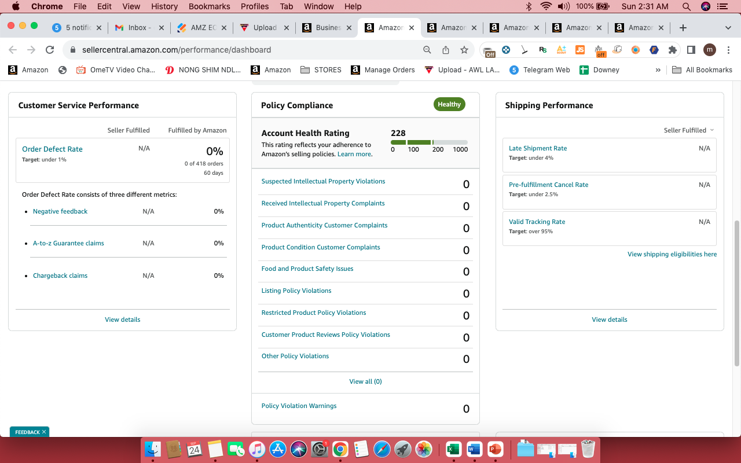Screen dimensions: 741x463
Task: Show hidden bookmarks with the double chevron
Action: 658,69
